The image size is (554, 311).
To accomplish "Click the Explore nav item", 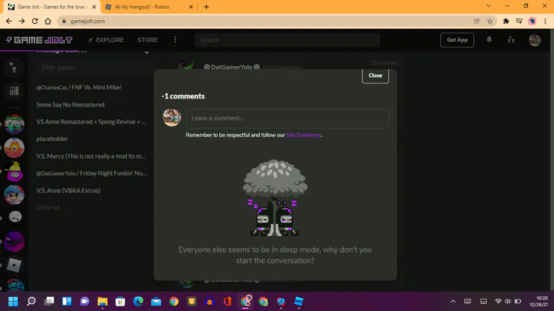I will coord(106,40).
